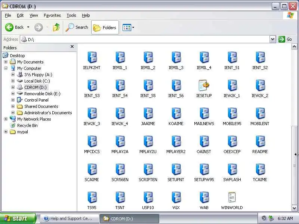Open the address bar dropdown list

click(x=273, y=40)
